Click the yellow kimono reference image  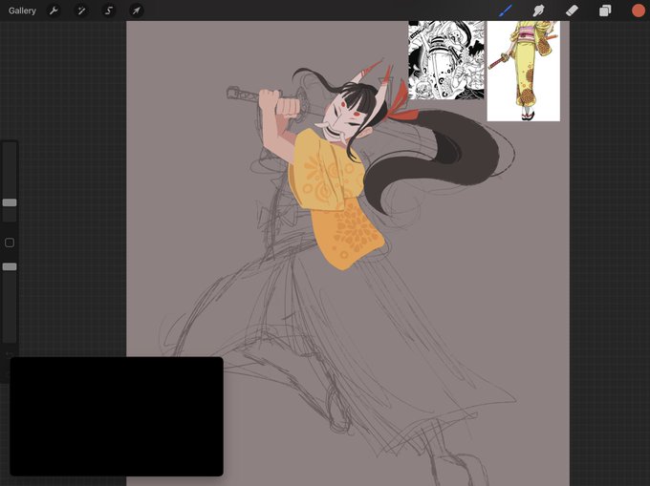[x=523, y=72]
